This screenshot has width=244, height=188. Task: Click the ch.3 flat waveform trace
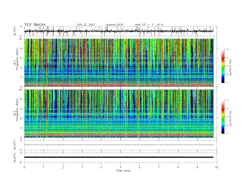point(119,145)
